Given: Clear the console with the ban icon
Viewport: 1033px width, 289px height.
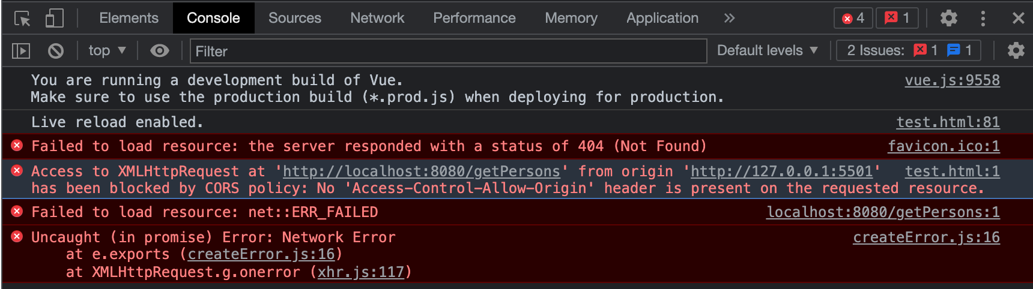Looking at the screenshot, I should [56, 51].
